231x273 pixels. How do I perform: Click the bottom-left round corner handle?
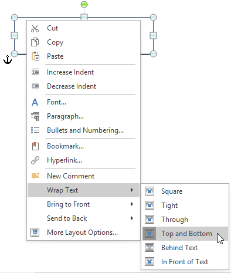click(14, 54)
